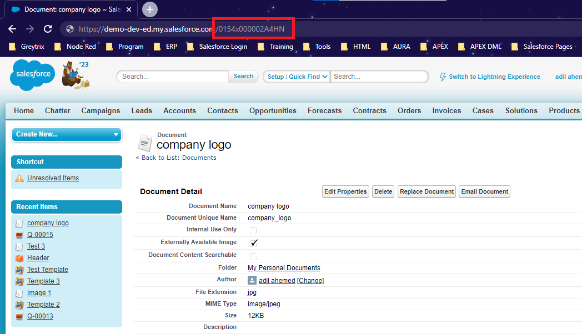Open Template 3 from Recent Items

tap(43, 281)
